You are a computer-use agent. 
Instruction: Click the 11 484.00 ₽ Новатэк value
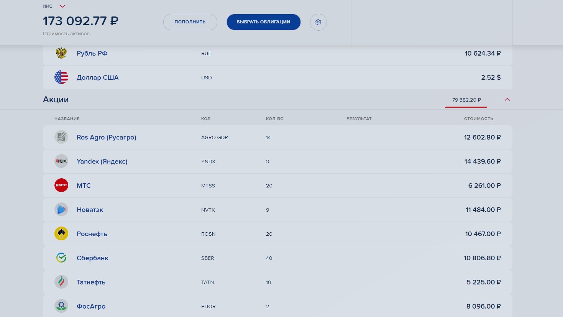[483, 210]
